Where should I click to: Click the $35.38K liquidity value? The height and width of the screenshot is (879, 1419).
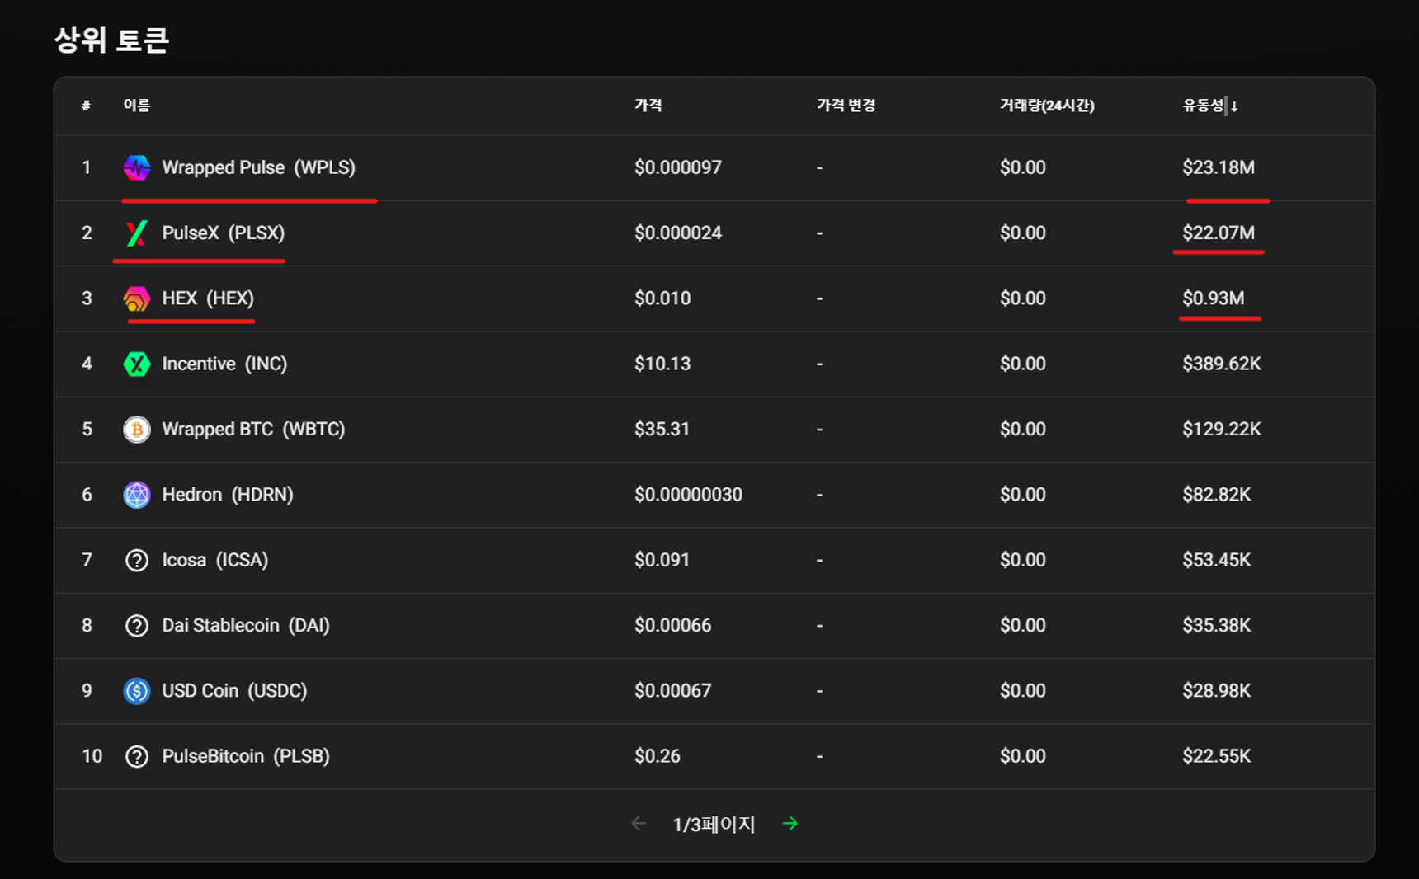tap(1217, 626)
